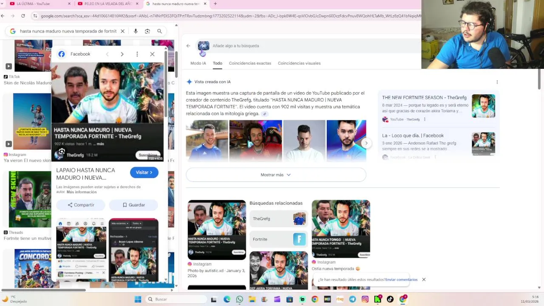
Task: Open the AI overview three-dot menu
Action: tap(497, 82)
